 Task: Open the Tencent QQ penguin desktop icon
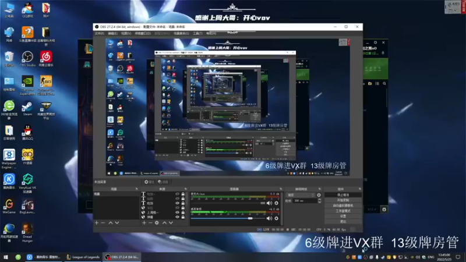pos(27,133)
